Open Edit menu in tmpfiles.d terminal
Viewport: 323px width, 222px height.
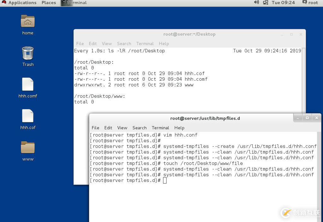point(108,128)
